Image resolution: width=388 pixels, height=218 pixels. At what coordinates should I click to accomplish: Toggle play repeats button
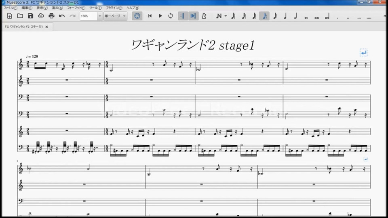(x=183, y=16)
